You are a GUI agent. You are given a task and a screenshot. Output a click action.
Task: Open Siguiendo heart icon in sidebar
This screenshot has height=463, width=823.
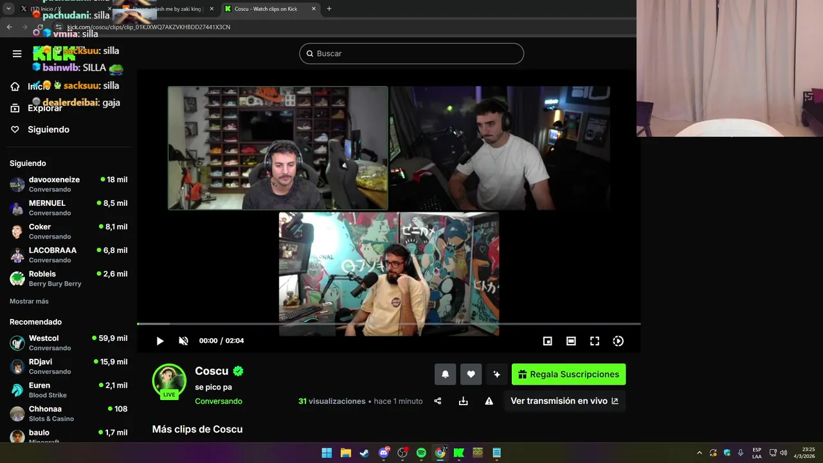(15, 129)
